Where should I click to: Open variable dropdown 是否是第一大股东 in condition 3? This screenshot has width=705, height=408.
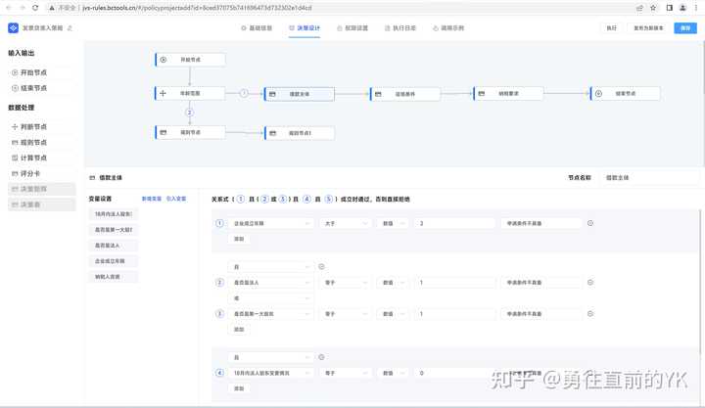click(x=270, y=314)
